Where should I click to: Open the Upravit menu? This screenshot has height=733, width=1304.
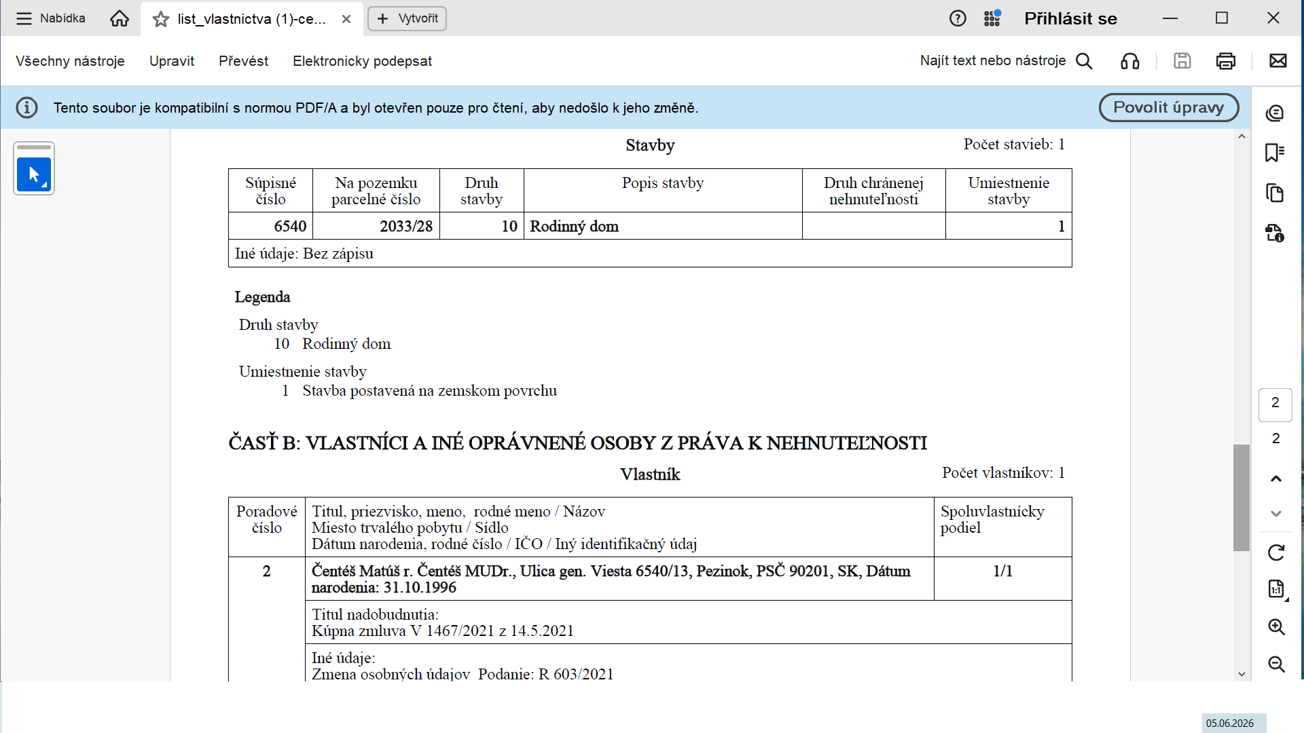(x=172, y=61)
